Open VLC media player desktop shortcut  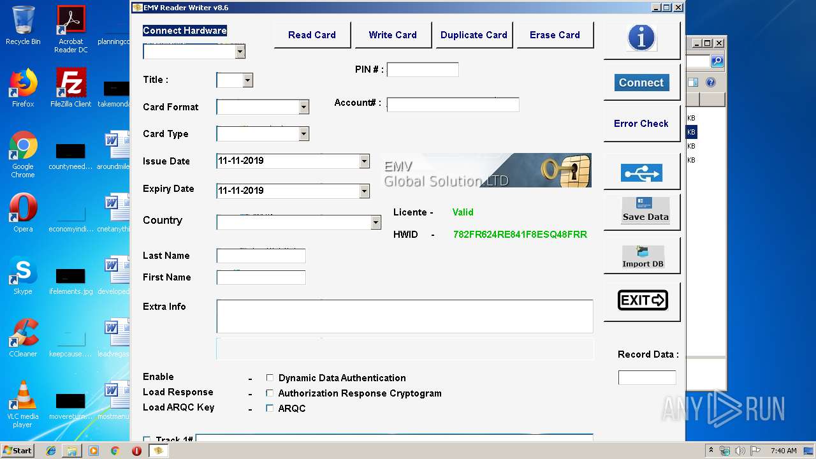click(23, 404)
